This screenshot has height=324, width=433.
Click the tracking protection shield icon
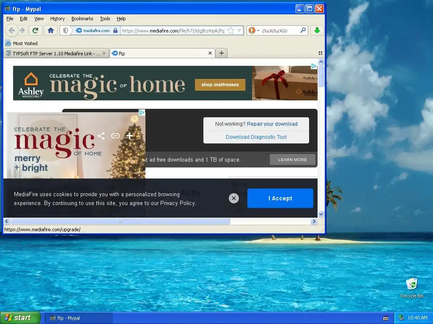(x=66, y=30)
